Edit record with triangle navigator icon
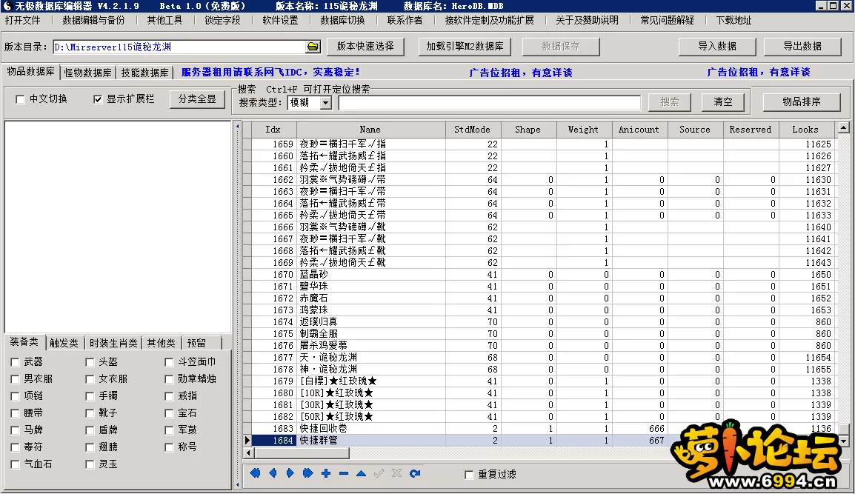Screen dimensions: 855x494 361,473
